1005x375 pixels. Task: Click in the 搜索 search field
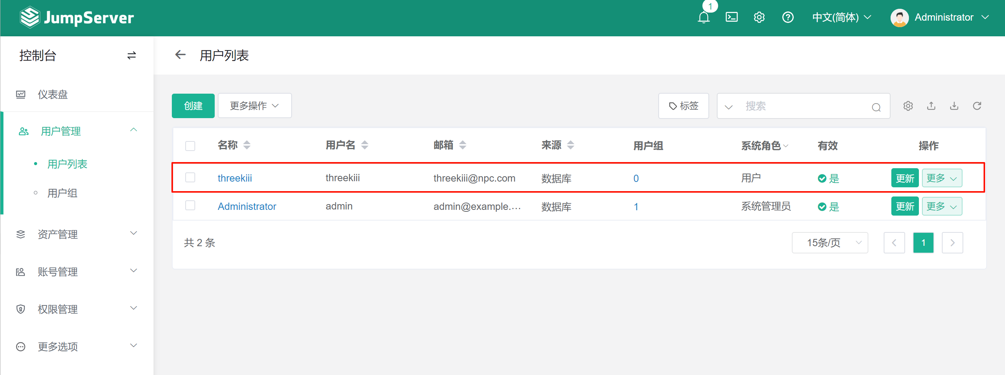(804, 106)
